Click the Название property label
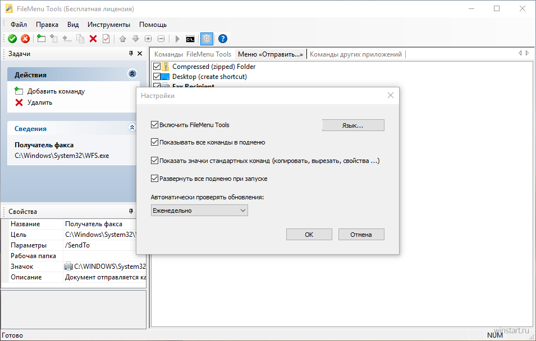This screenshot has height=341, width=536. tap(25, 224)
